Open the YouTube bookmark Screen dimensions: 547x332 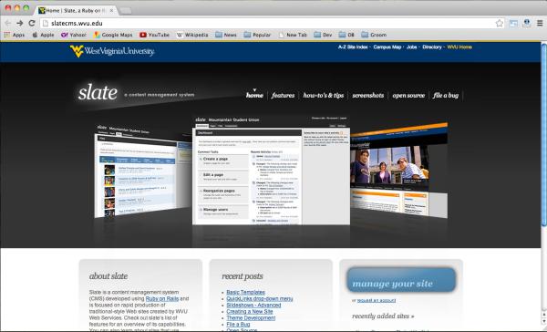(154, 35)
